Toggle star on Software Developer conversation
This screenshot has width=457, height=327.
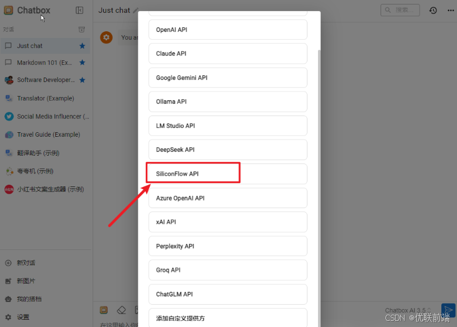click(x=83, y=80)
